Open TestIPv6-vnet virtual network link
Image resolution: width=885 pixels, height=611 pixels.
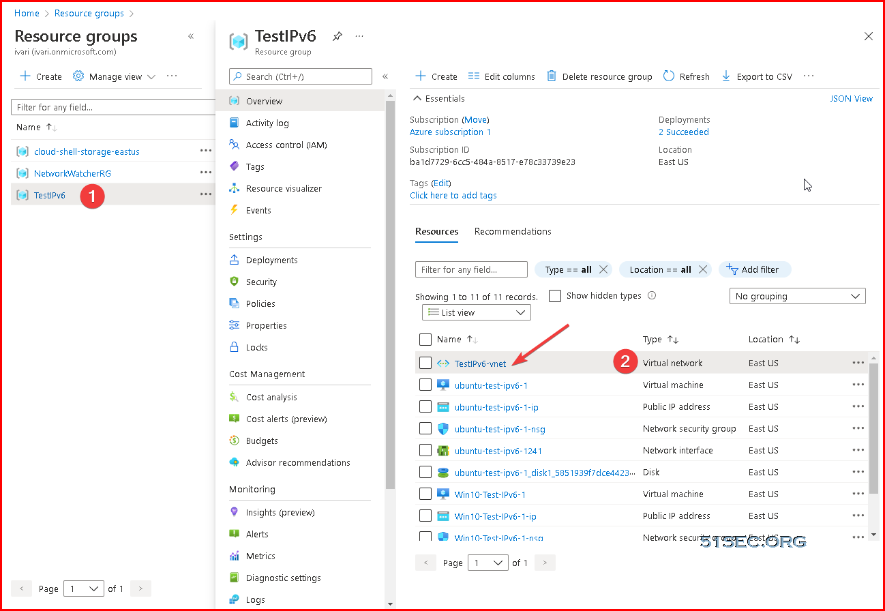point(480,363)
